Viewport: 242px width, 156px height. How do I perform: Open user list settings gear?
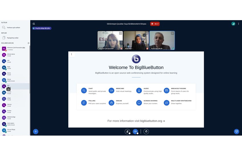[28, 43]
